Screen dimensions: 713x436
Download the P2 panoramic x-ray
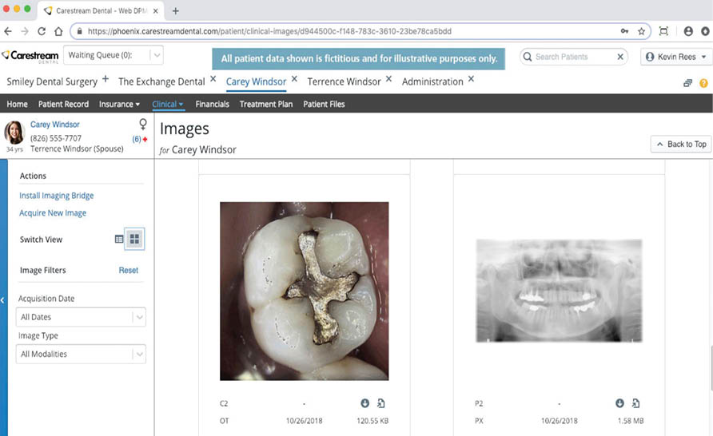pyautogui.click(x=619, y=403)
